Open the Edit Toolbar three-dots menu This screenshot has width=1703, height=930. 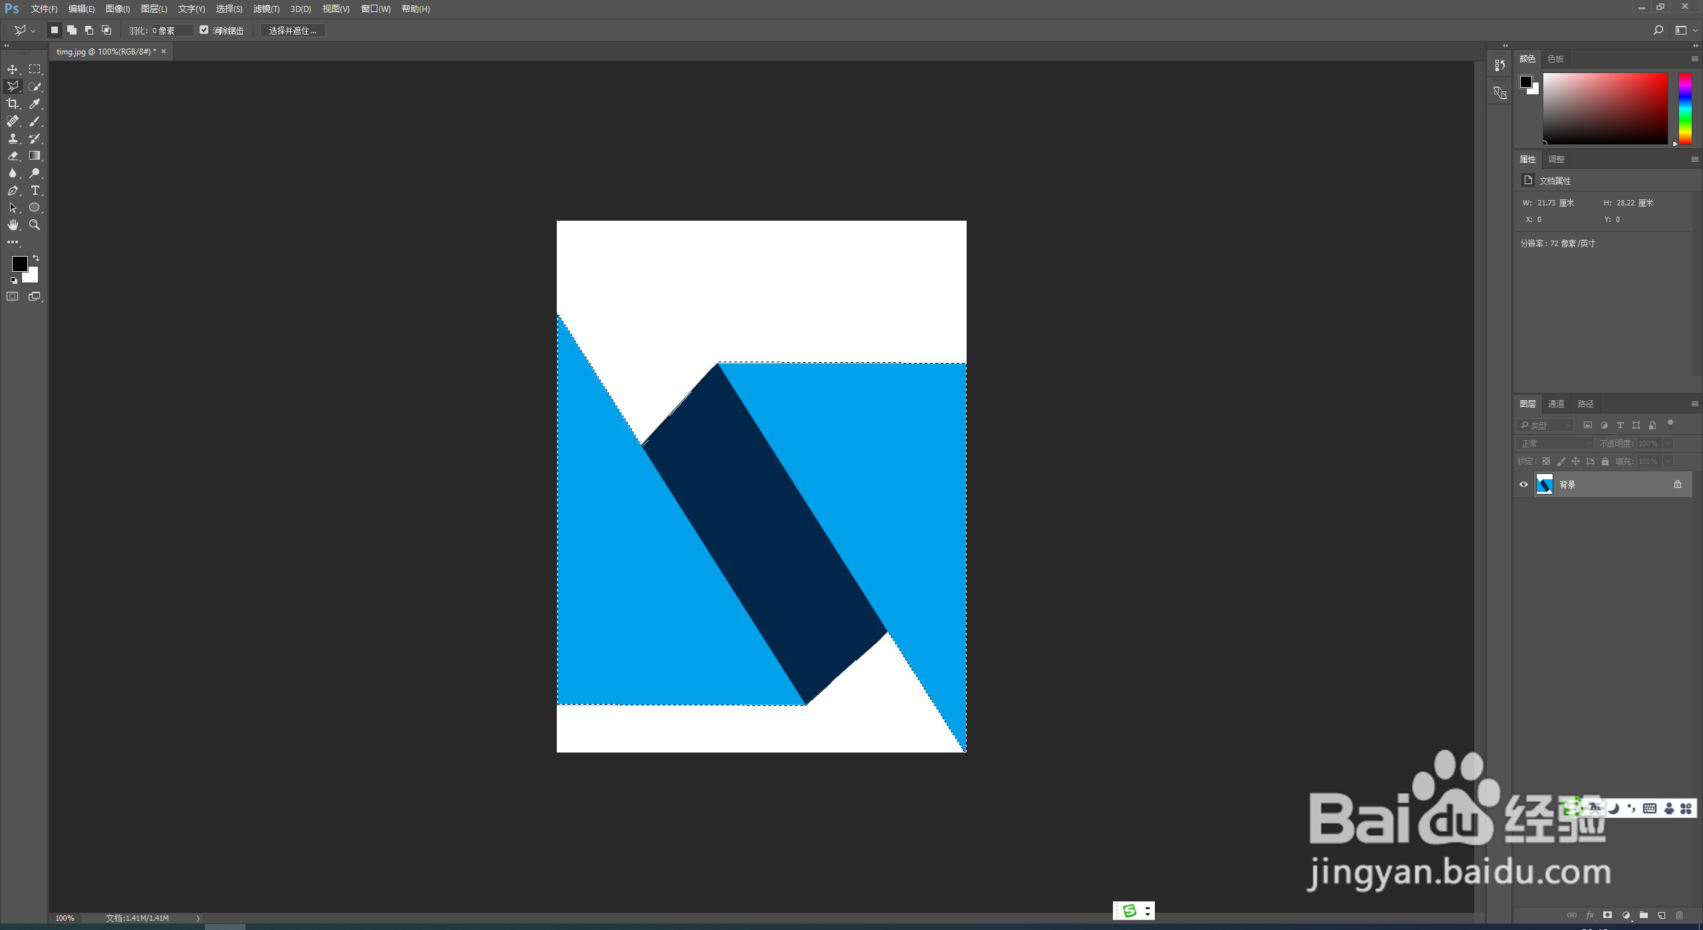click(13, 242)
